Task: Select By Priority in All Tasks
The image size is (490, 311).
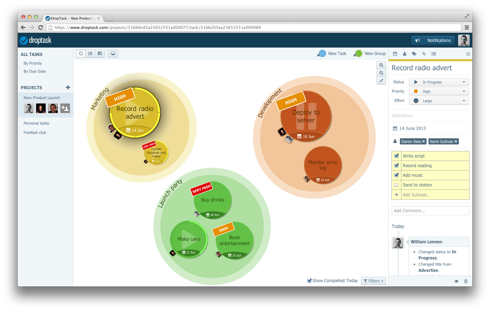Action: [33, 63]
